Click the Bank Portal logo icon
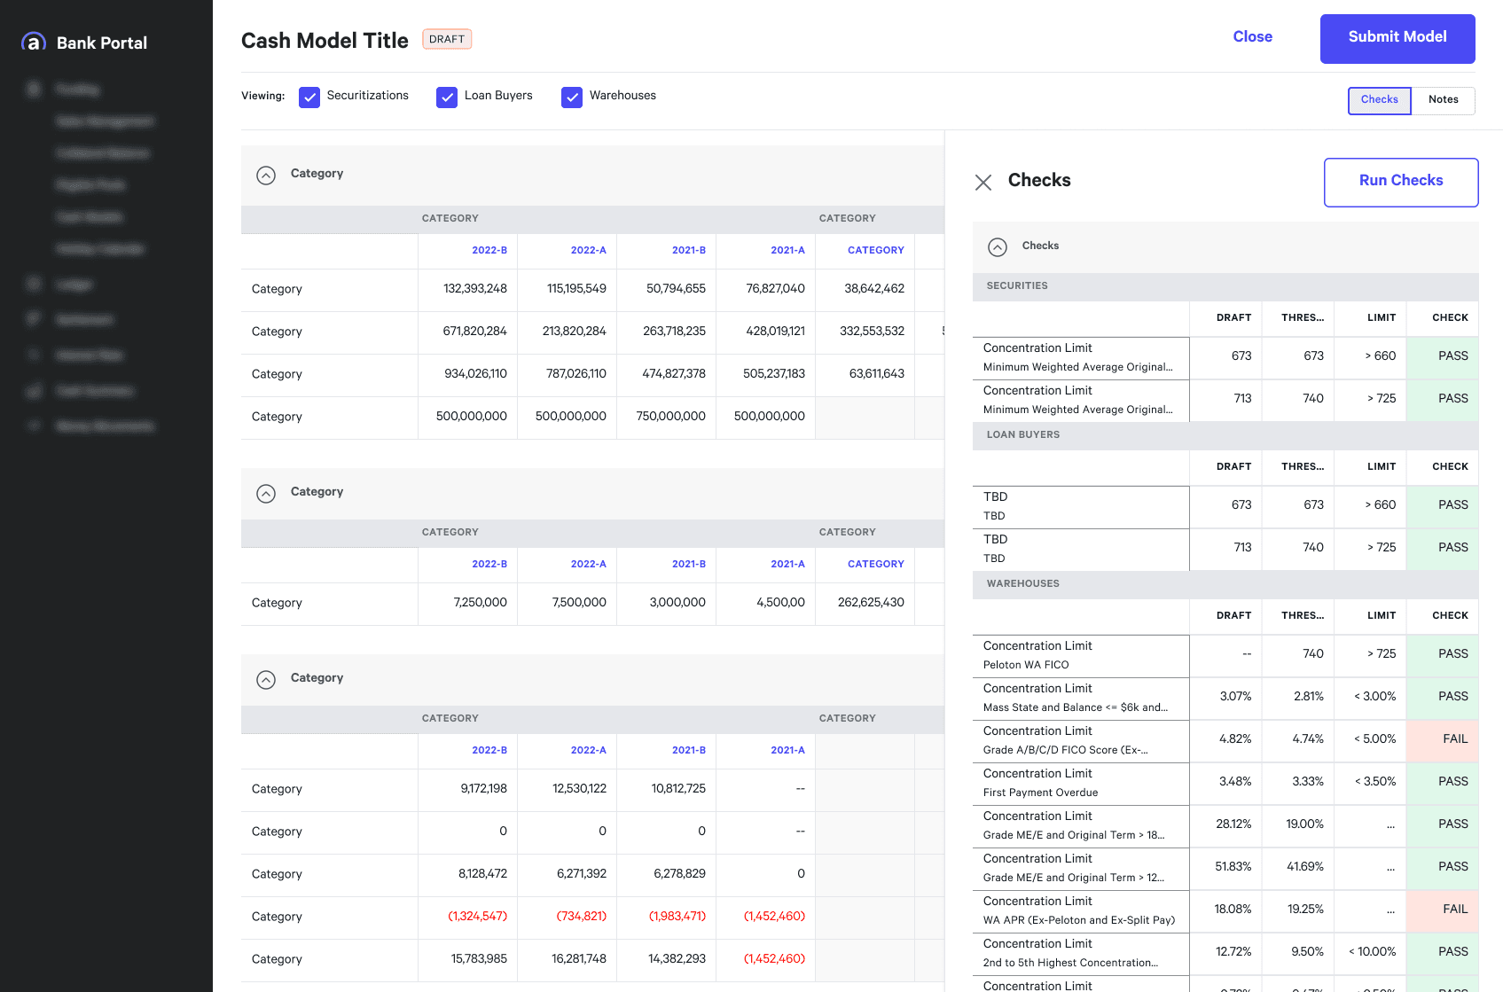Image resolution: width=1503 pixels, height=992 pixels. pyautogui.click(x=34, y=43)
